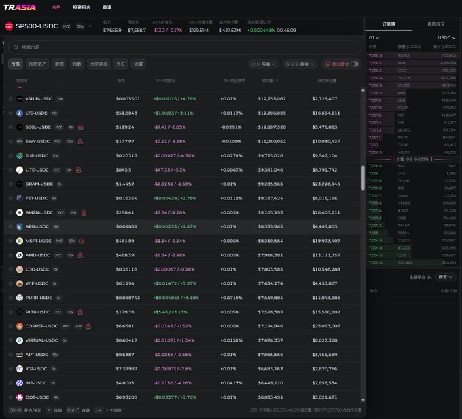Click the LITE-USDC round logo
The image size is (462, 419).
coord(20,169)
